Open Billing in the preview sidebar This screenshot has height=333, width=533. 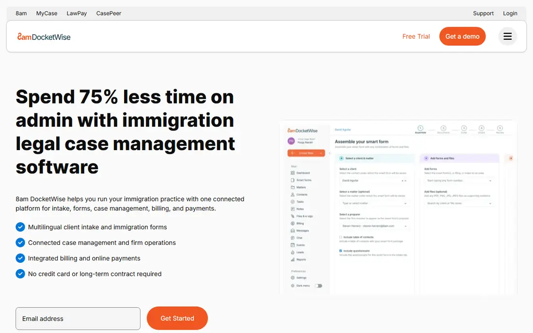[x=298, y=223]
